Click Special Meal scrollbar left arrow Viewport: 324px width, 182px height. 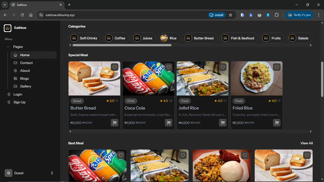pos(70,131)
